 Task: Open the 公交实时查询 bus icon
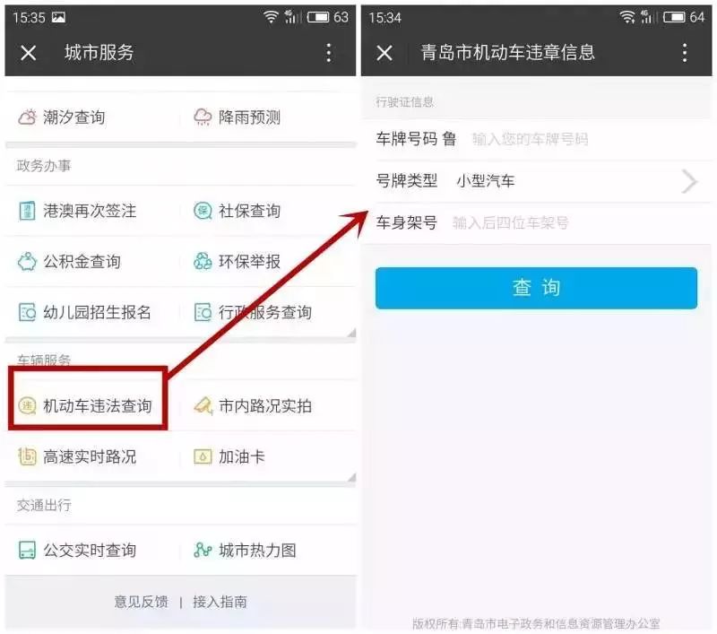(x=27, y=550)
